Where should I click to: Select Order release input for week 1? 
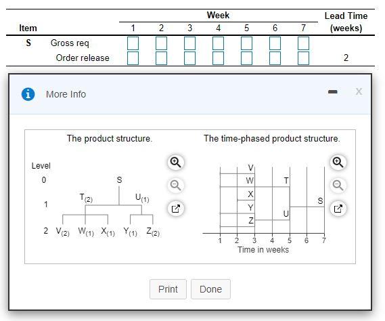coord(133,58)
